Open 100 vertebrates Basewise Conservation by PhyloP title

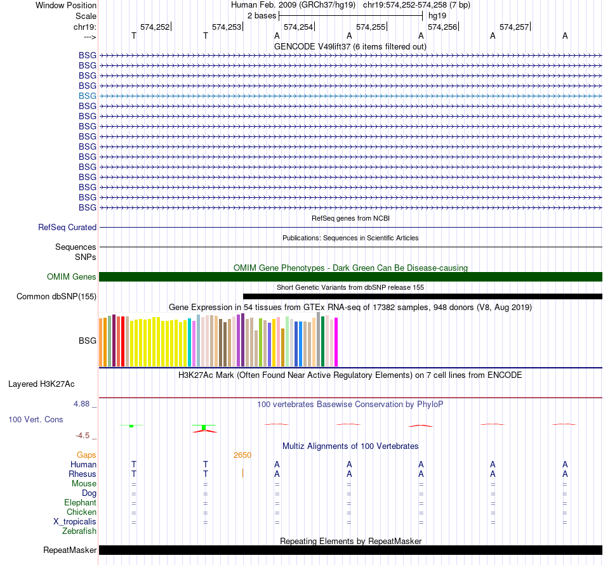tap(350, 404)
